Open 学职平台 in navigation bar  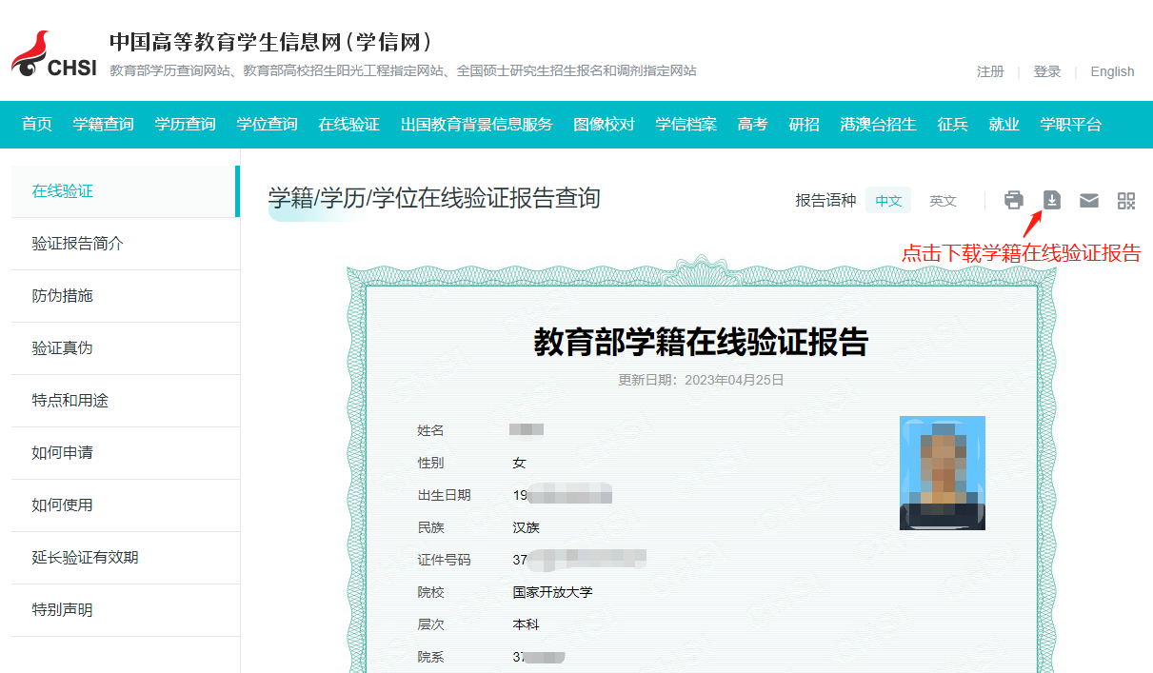coord(1071,125)
